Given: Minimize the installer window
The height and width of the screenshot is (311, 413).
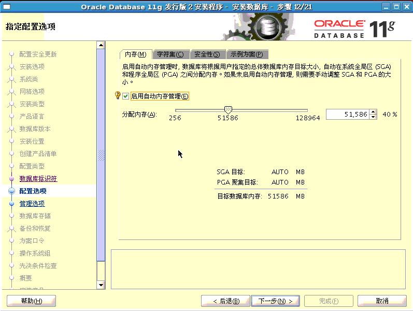Looking at the screenshot, I should [386, 7].
